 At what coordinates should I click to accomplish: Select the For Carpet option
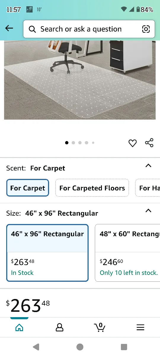pyautogui.click(x=28, y=188)
